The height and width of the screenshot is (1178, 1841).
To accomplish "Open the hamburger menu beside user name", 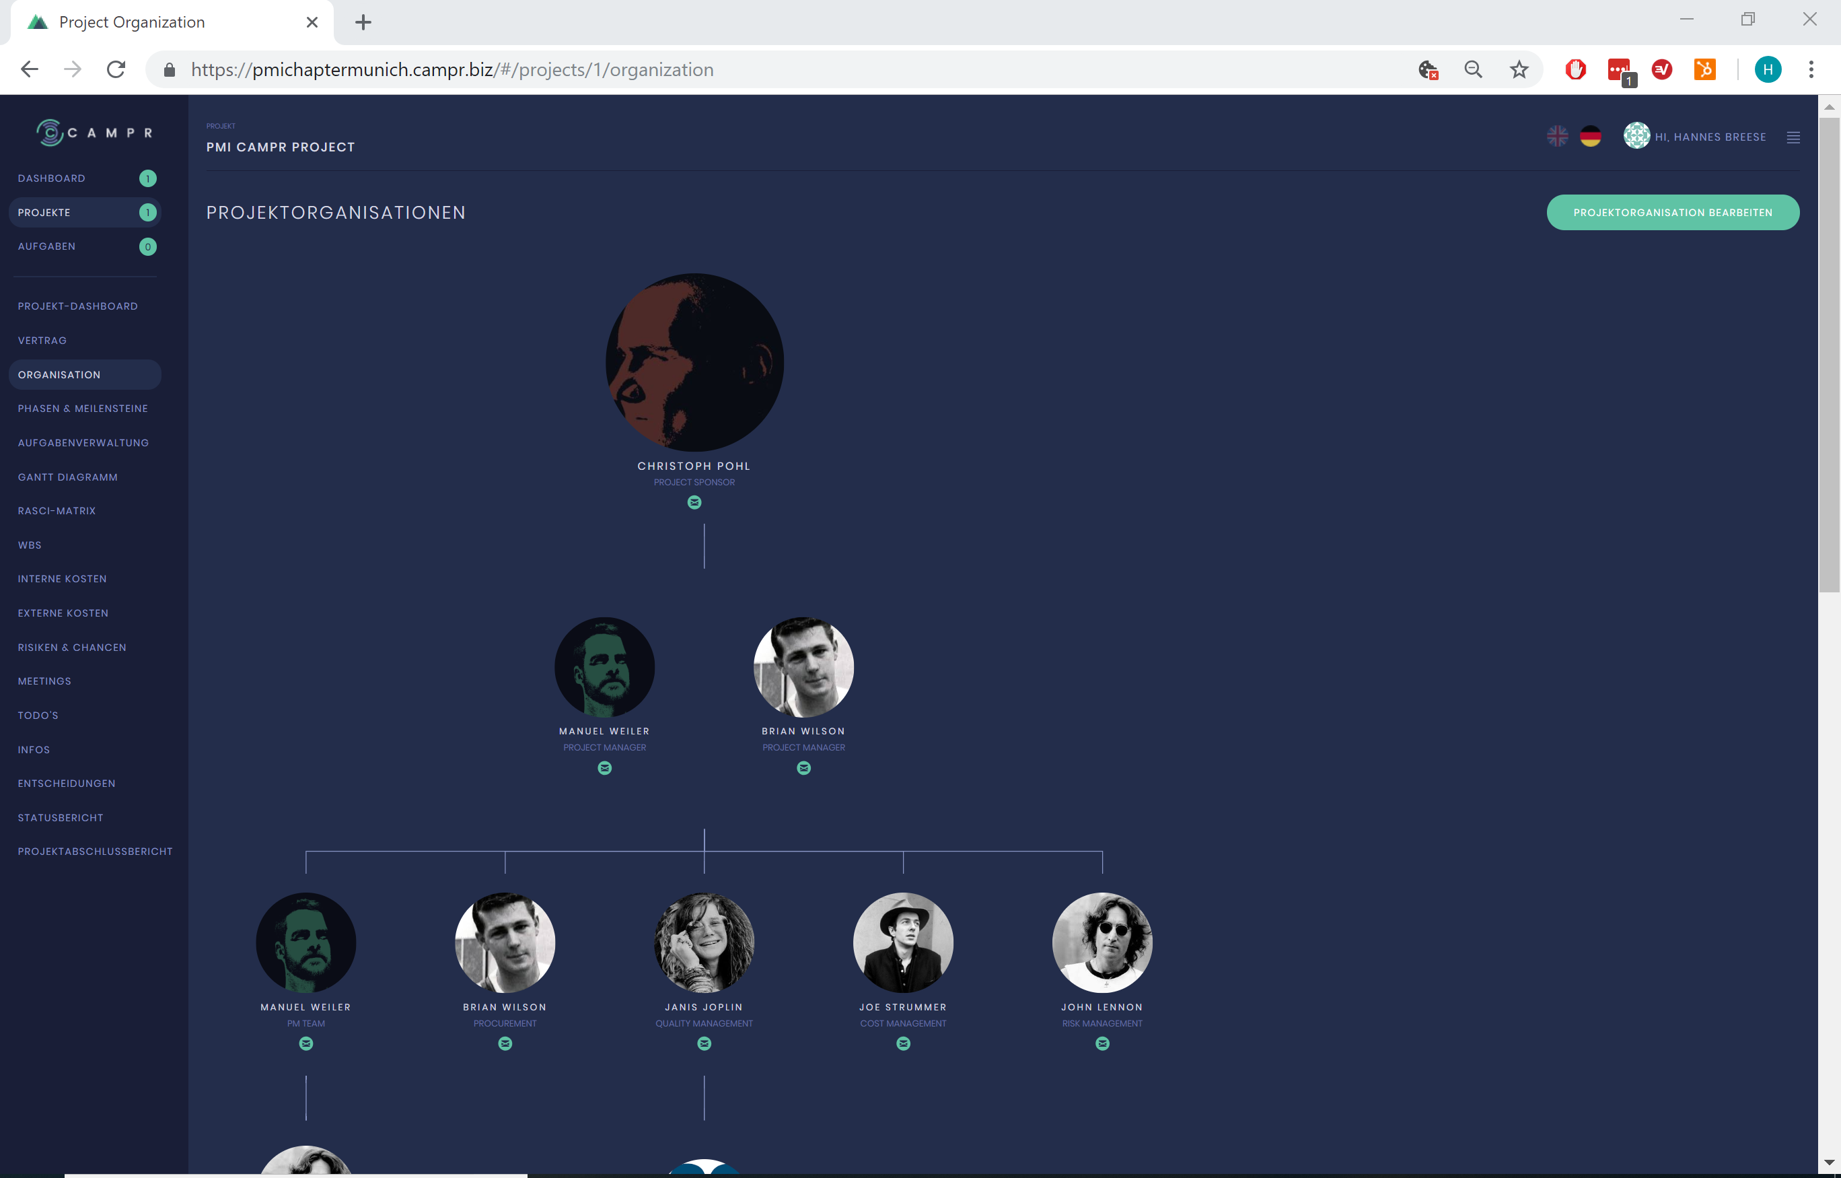I will 1793,137.
